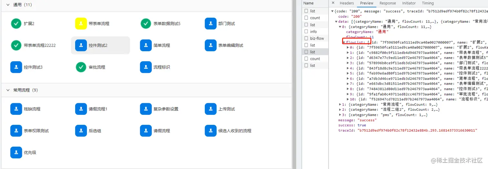
Task: Open the Initiator tab
Action: [x=409, y=3]
